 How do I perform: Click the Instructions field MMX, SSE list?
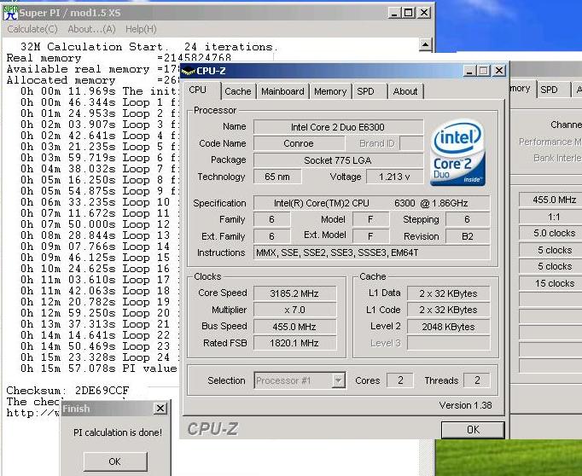tap(371, 253)
